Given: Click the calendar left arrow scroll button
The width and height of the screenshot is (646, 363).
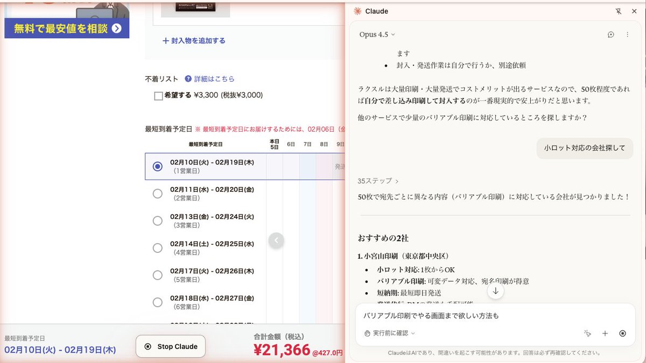Looking at the screenshot, I should pyautogui.click(x=276, y=240).
